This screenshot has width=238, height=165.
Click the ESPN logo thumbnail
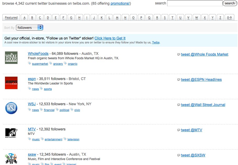tap(11, 83)
